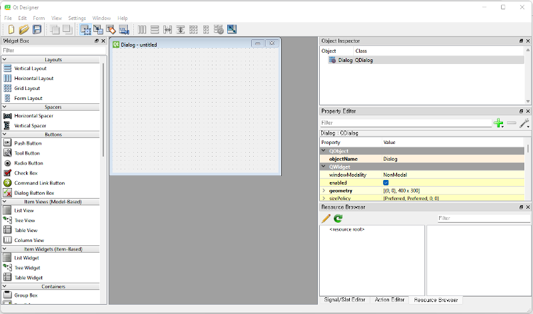Viewport: 533px width, 314px height.
Task: Focus the Widget Box Filter field
Action: pos(54,51)
